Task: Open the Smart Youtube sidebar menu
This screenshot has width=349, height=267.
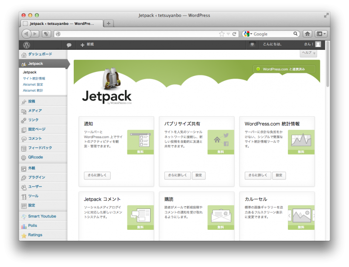Action: 43,216
